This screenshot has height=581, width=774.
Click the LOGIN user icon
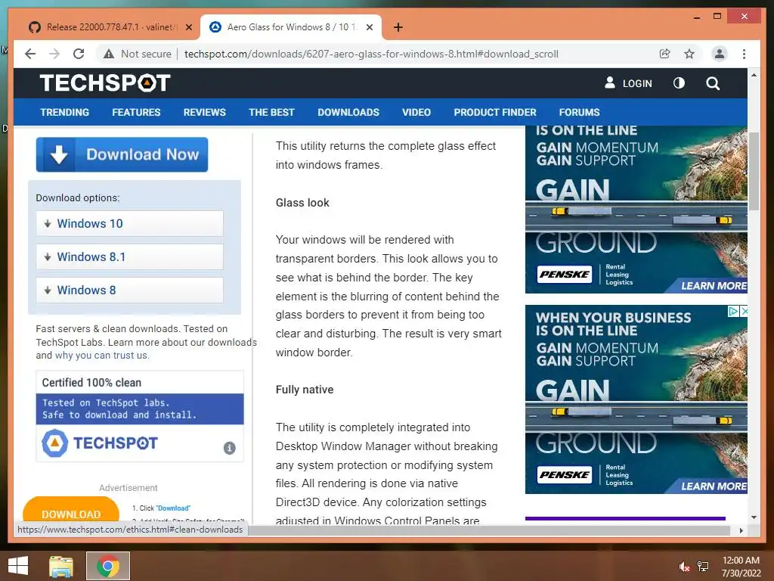(610, 82)
